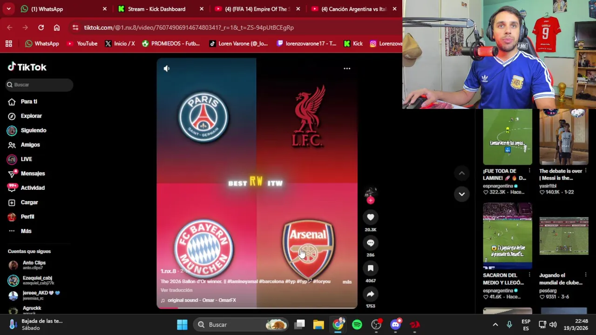
Task: Open Windows Start menu
Action: pyautogui.click(x=182, y=324)
